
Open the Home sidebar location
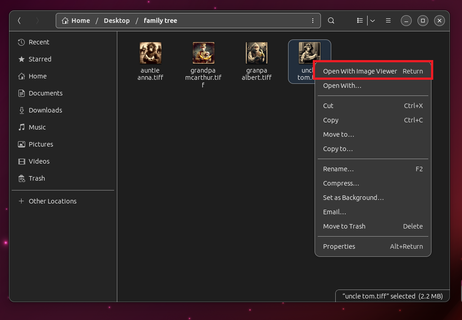38,76
